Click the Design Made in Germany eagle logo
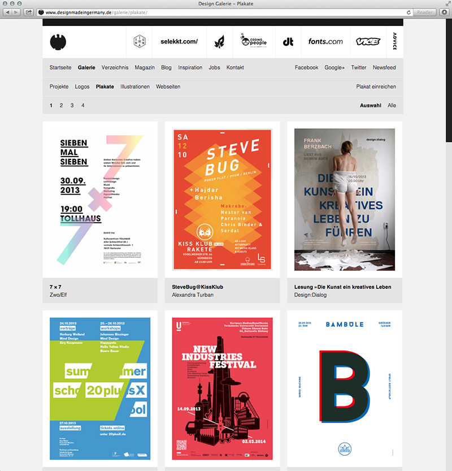This screenshot has height=471, width=452. (x=58, y=42)
